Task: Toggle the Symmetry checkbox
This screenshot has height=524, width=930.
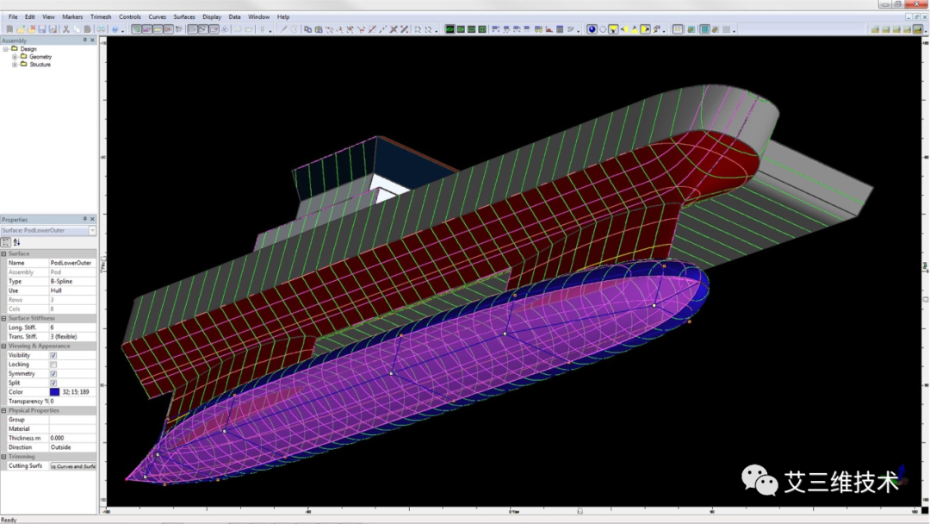Action: coord(53,374)
